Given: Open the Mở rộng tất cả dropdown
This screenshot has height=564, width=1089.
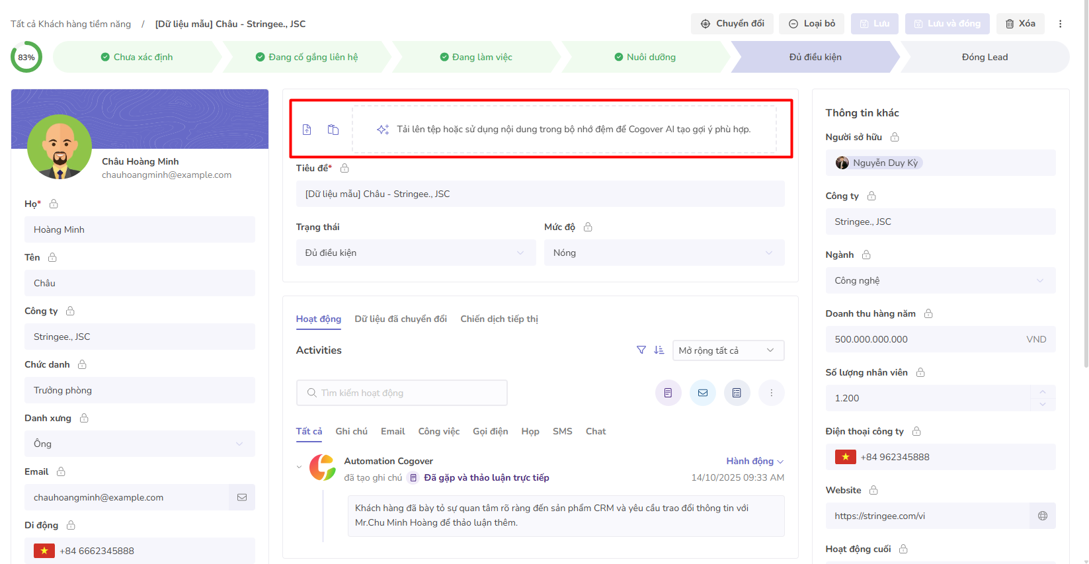Looking at the screenshot, I should tap(727, 350).
